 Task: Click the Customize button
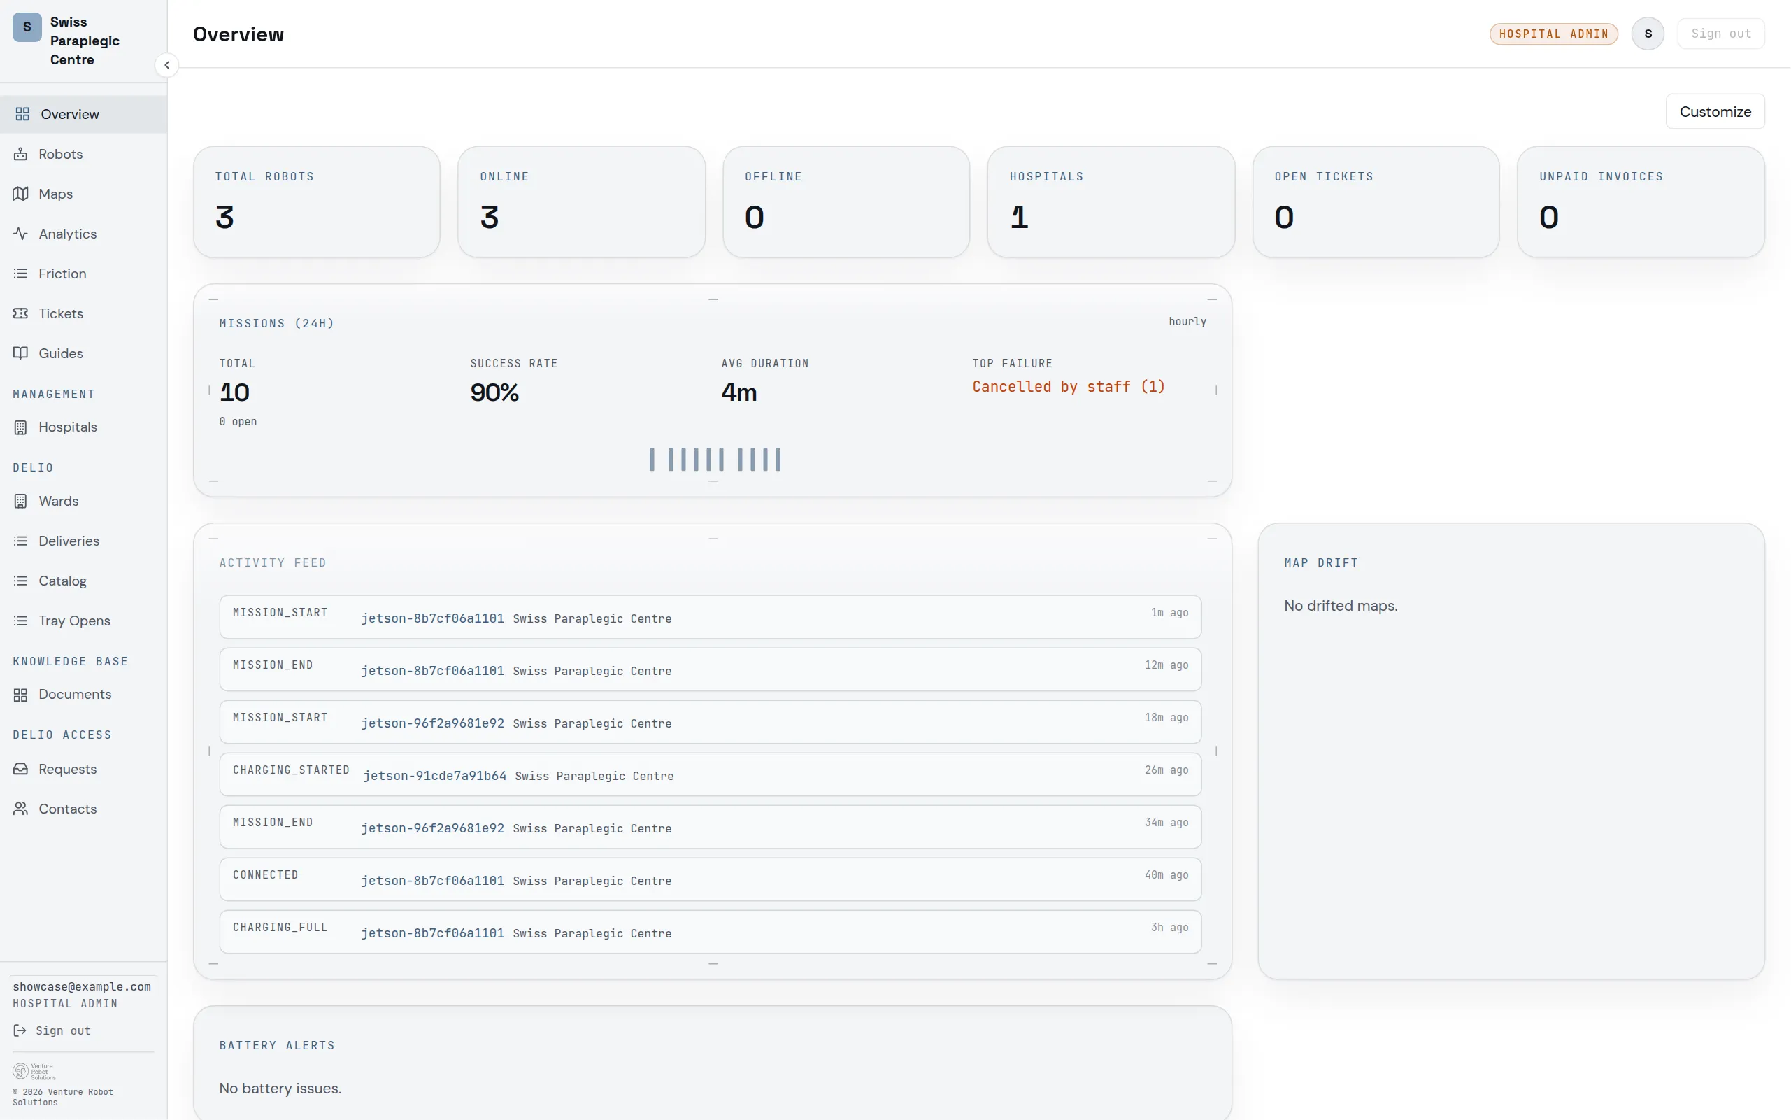tap(1715, 111)
